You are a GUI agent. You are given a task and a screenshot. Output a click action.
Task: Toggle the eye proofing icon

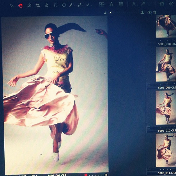(149, 12)
